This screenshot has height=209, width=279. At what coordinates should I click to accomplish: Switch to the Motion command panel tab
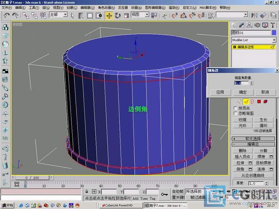tap(257, 25)
